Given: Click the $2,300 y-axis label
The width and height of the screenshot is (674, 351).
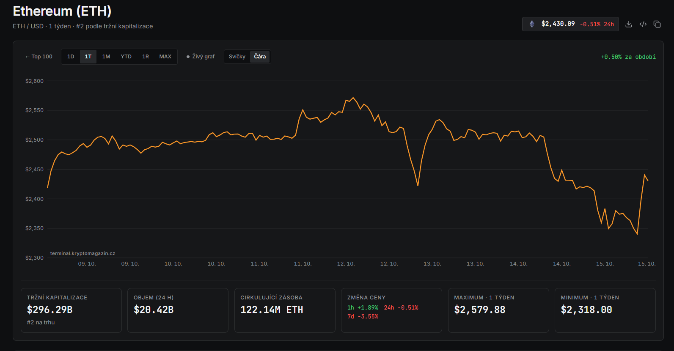Looking at the screenshot, I should pyautogui.click(x=34, y=258).
